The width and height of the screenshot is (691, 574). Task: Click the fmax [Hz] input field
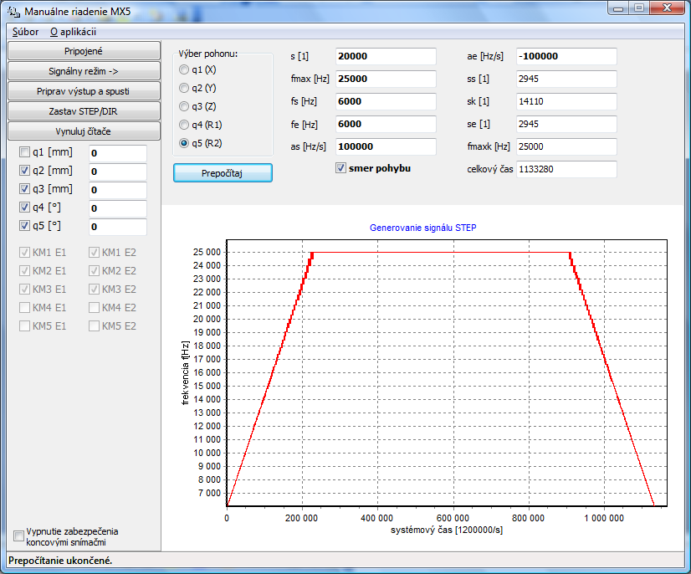386,79
